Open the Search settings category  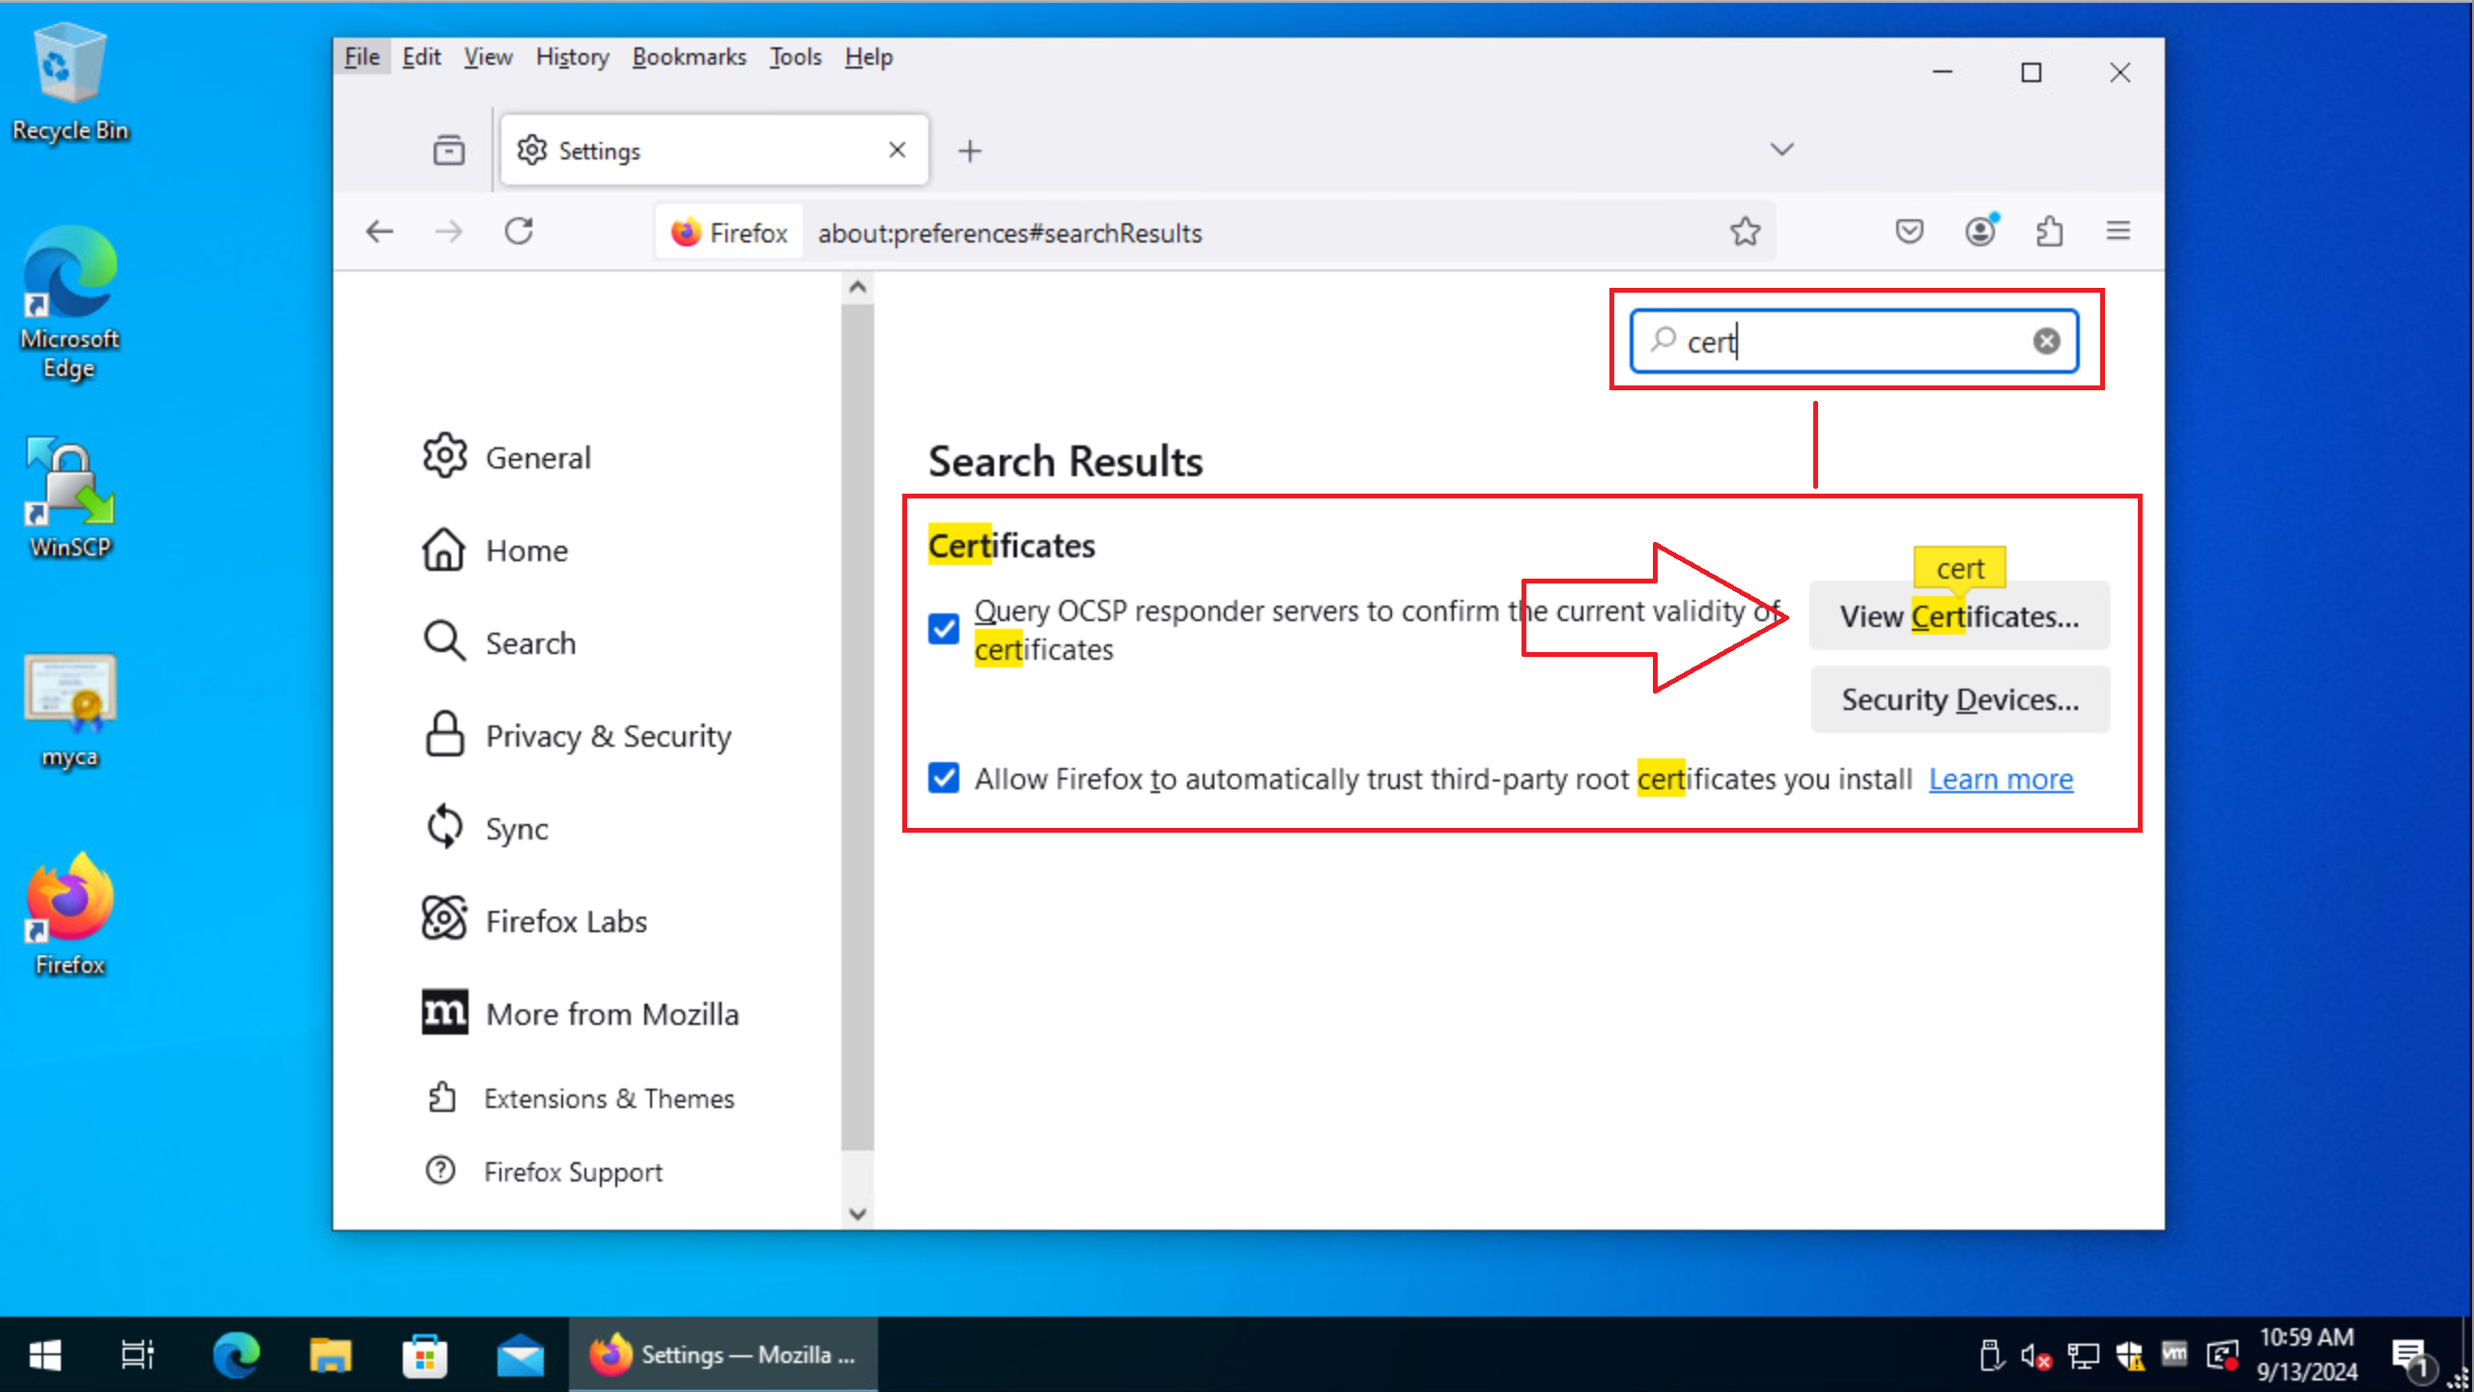(499, 643)
